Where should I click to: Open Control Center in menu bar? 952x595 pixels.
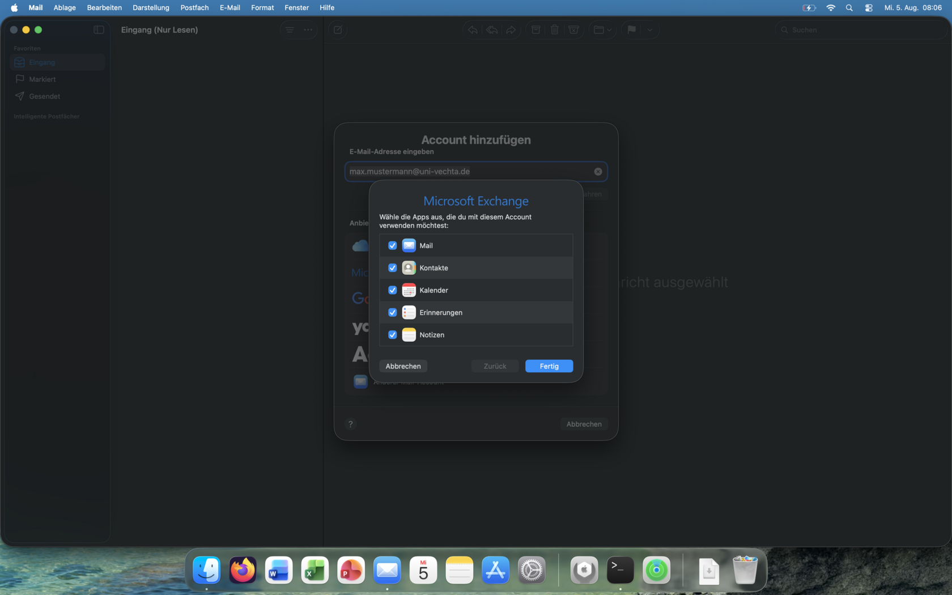[869, 7]
